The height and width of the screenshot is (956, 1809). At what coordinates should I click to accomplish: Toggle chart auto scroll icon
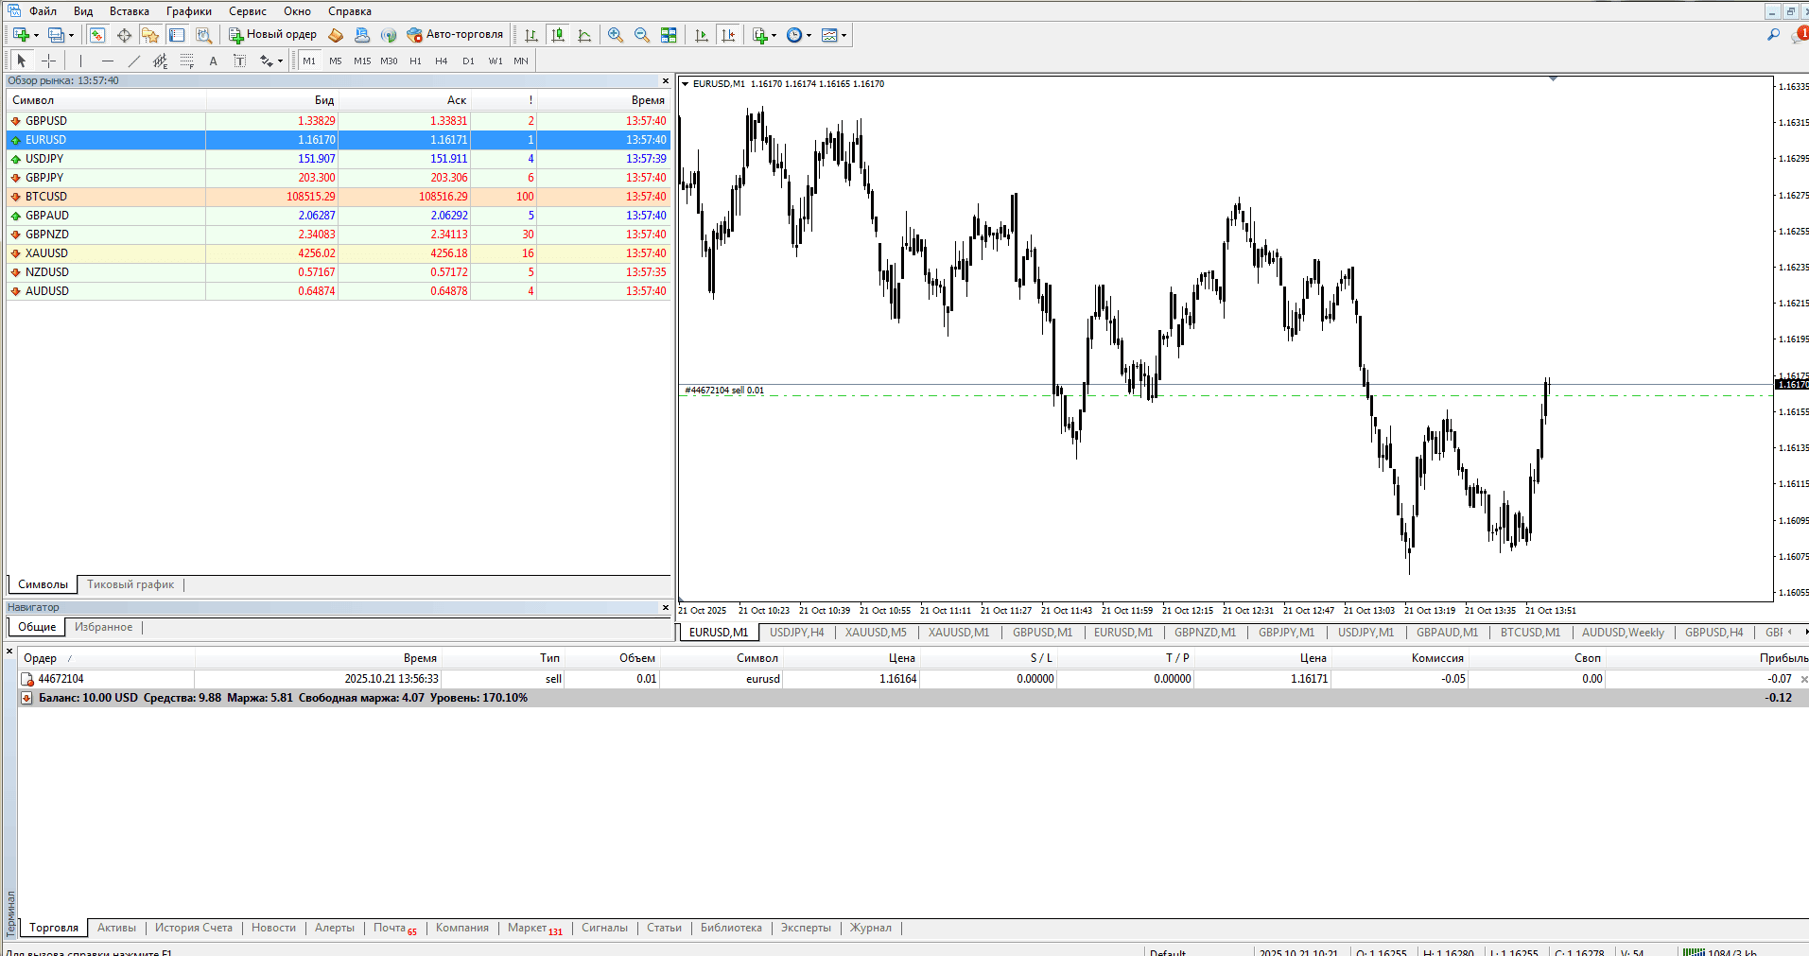point(701,35)
